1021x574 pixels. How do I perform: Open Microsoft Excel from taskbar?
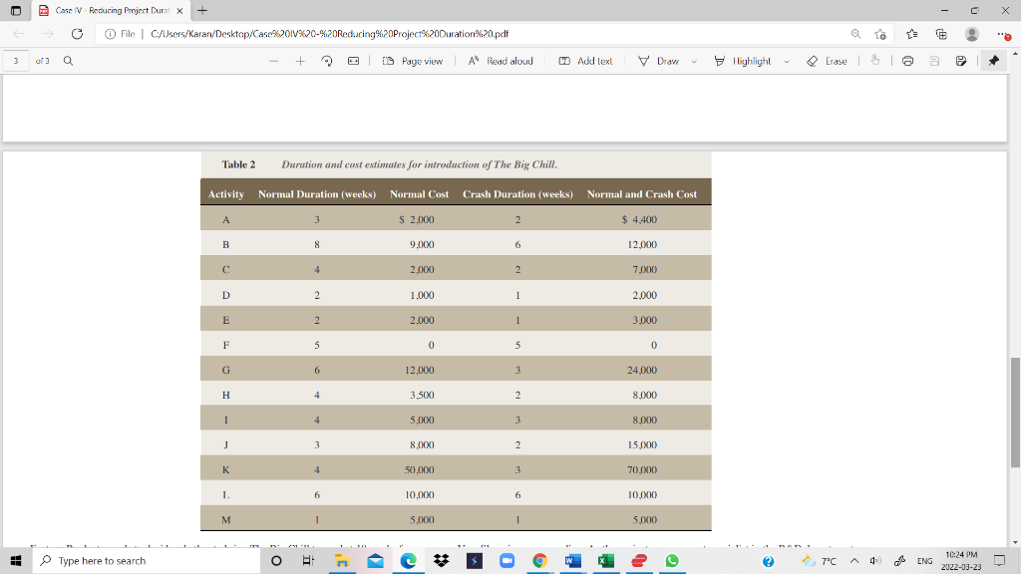click(x=605, y=560)
